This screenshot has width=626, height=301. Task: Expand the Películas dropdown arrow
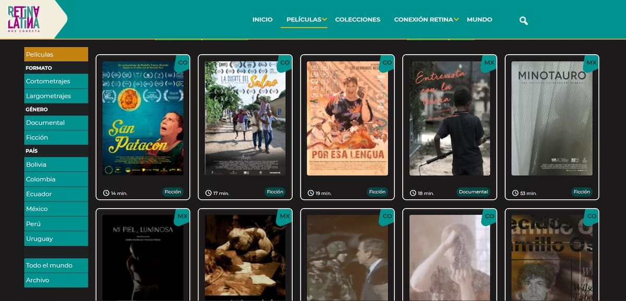pyautogui.click(x=324, y=20)
